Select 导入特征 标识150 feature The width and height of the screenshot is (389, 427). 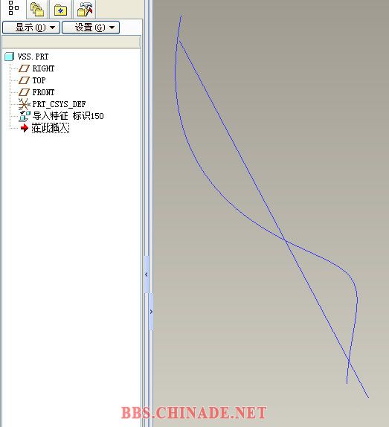click(68, 116)
